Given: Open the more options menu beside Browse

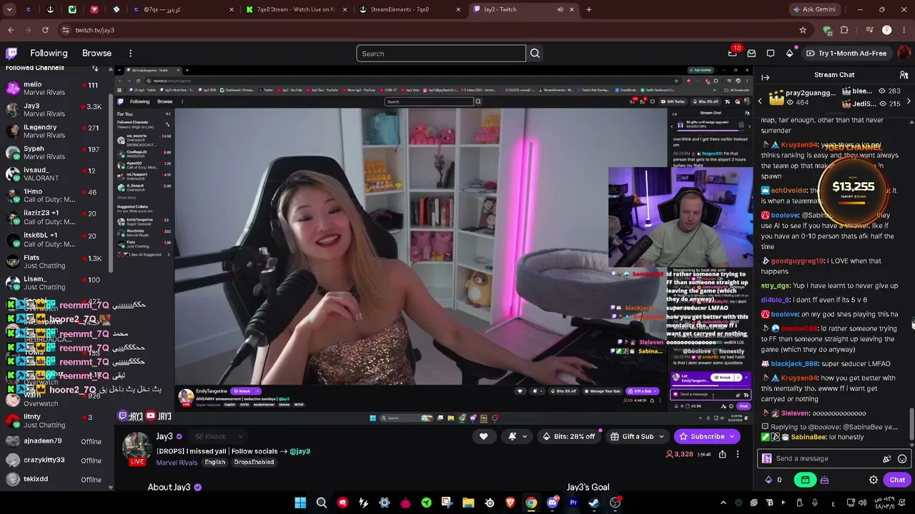Looking at the screenshot, I should [130, 53].
